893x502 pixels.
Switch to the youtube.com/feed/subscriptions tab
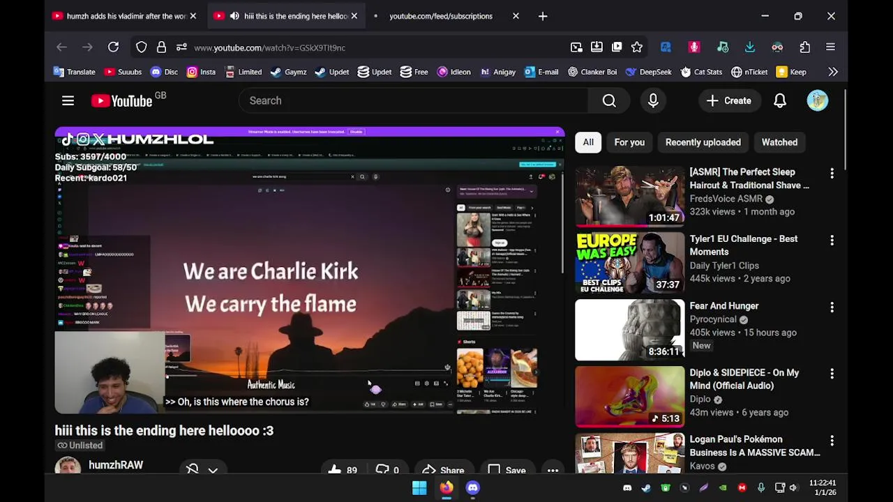pyautogui.click(x=441, y=16)
